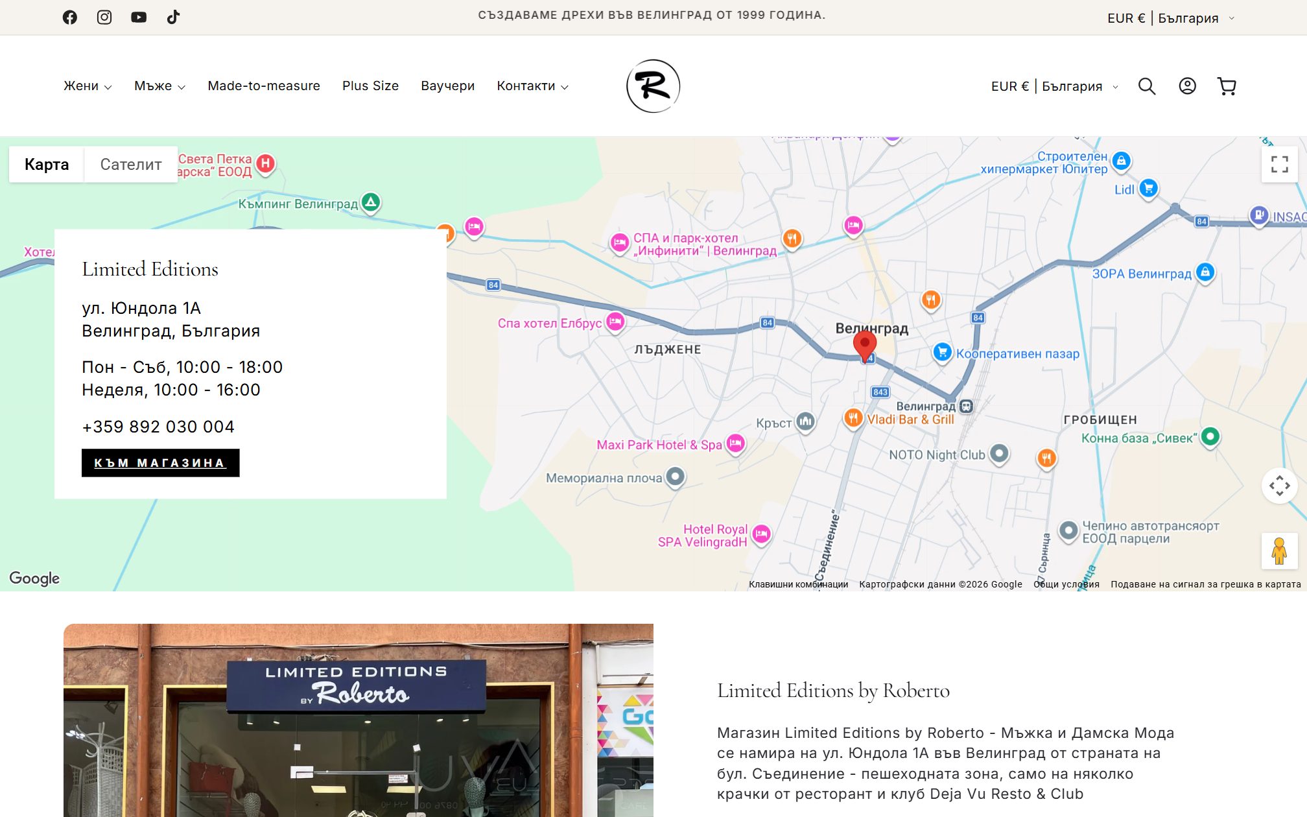The height and width of the screenshot is (817, 1307).
Task: Open the search magnifier icon
Action: click(1147, 86)
